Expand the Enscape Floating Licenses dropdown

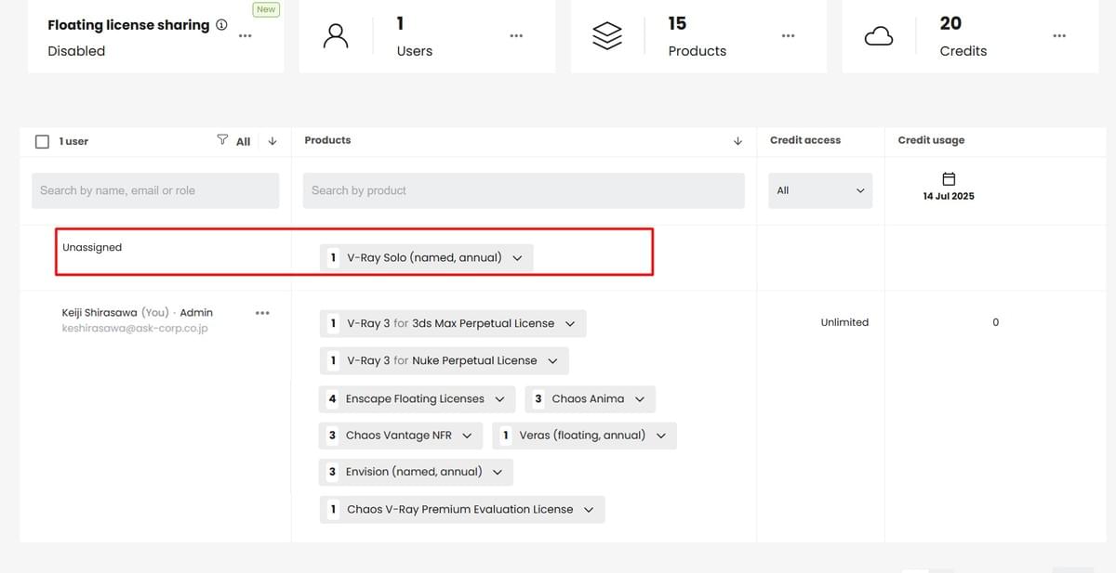pyautogui.click(x=499, y=399)
